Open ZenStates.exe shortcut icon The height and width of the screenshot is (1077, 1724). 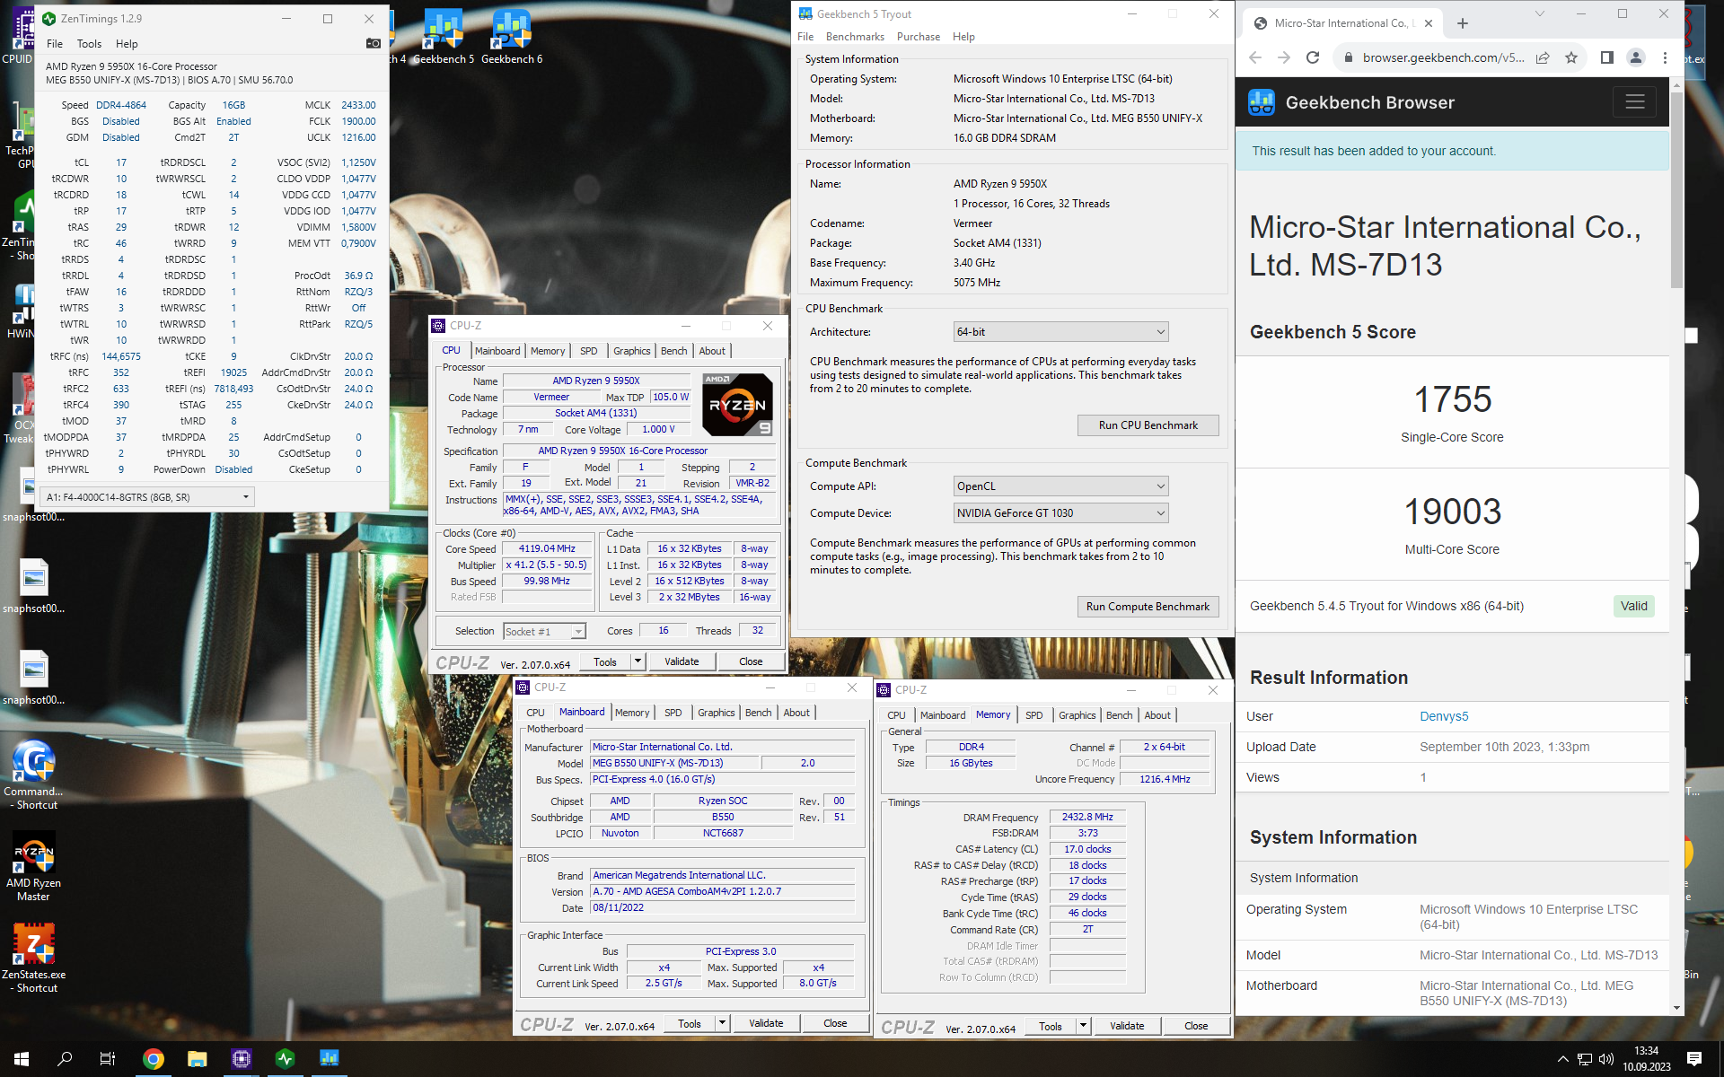pos(33,959)
